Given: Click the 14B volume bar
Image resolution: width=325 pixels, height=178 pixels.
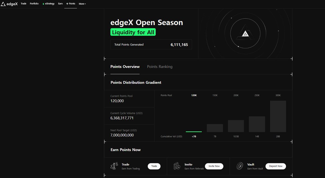Looking at the screenshot, I should (x=257, y=124).
